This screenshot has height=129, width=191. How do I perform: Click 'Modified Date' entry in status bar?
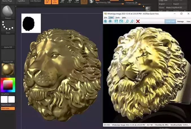coord(180,125)
